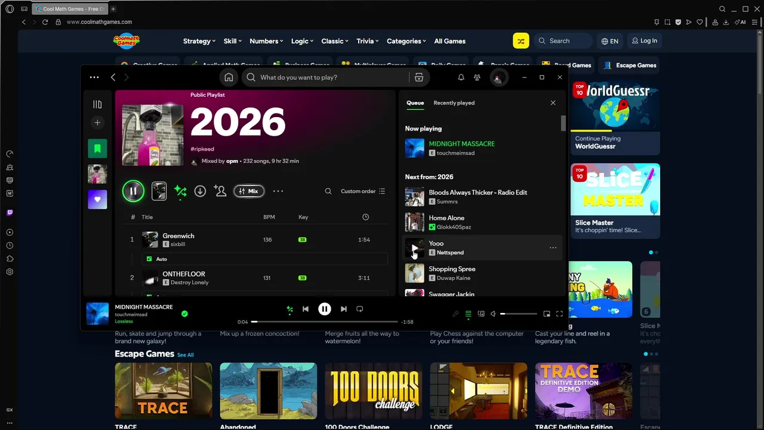Open Connect to a device icon
Viewport: 764px width, 430px height.
481,314
